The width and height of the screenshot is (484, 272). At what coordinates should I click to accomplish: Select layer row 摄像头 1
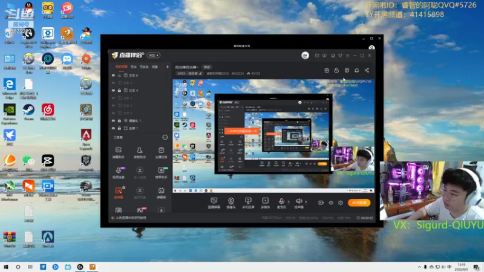140,120
